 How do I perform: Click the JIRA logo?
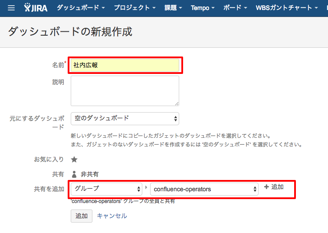tap(36, 8)
